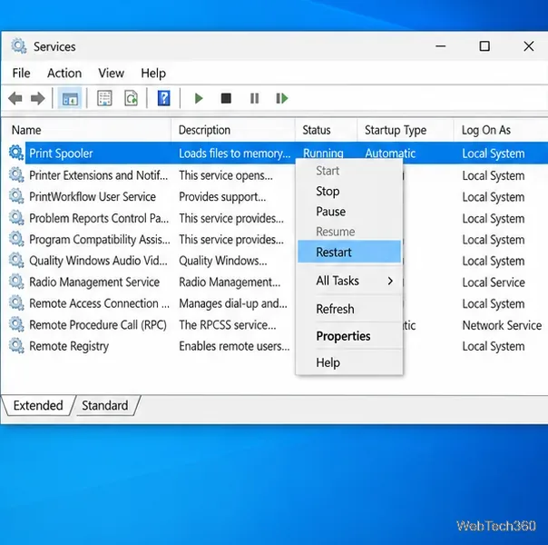This screenshot has width=548, height=545.
Task: Sort by the Name column header
Action: (86, 130)
